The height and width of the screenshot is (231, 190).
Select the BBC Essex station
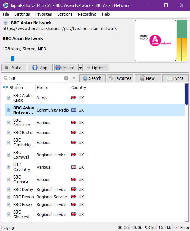(x=94, y=205)
